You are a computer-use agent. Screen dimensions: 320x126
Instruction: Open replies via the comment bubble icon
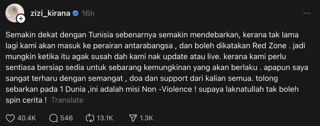[54, 118]
